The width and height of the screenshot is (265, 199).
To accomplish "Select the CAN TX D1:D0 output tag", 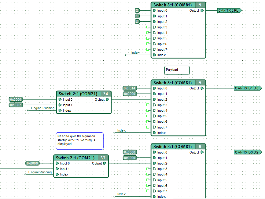I will tap(248, 88).
